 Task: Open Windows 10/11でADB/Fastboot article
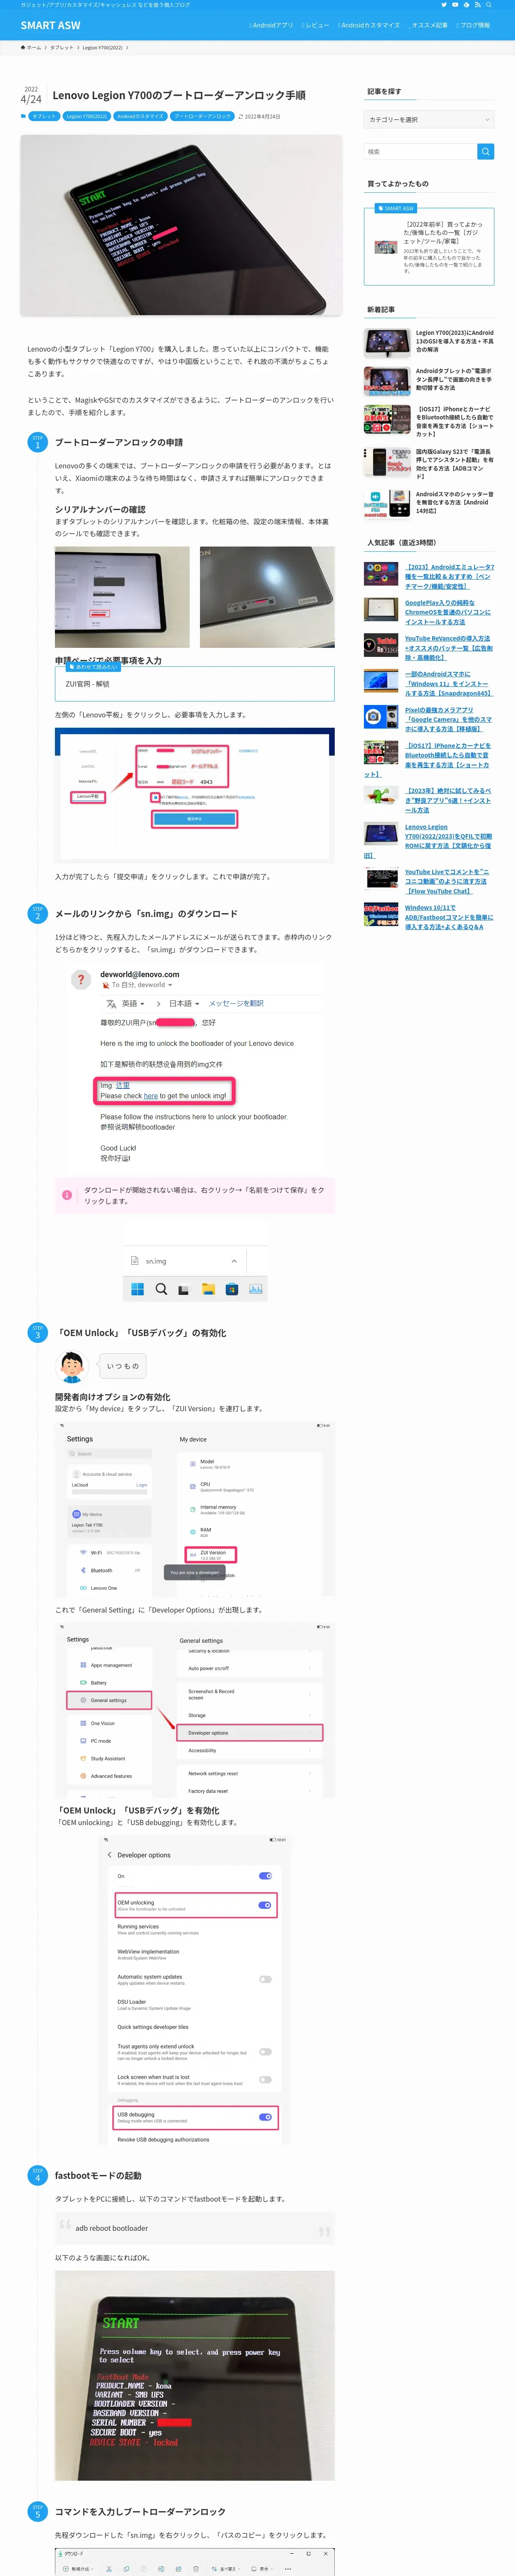[449, 917]
